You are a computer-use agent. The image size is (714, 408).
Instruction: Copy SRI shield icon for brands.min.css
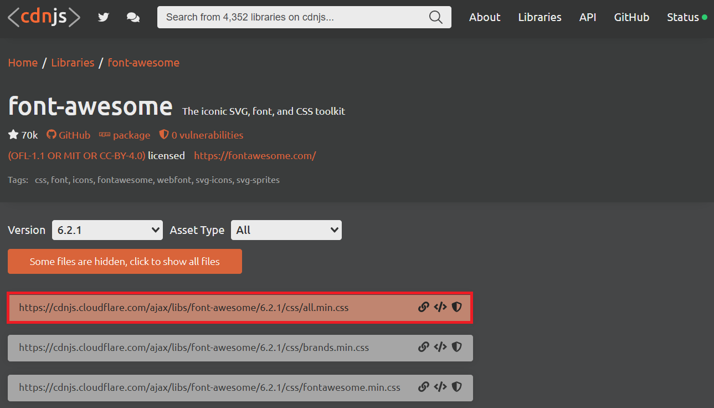[456, 347]
